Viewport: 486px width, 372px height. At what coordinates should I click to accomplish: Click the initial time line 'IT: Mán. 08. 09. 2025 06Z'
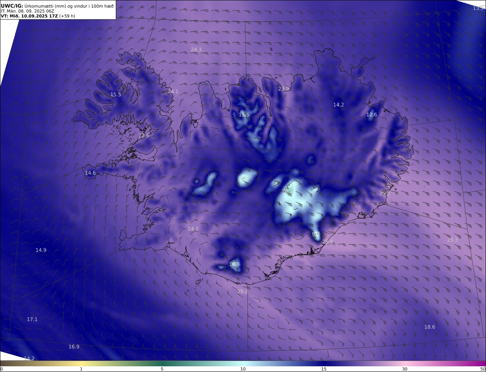27,11
